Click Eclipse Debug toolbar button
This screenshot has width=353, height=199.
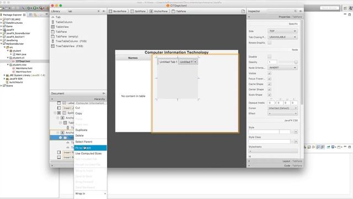pyautogui.click(x=29, y=8)
